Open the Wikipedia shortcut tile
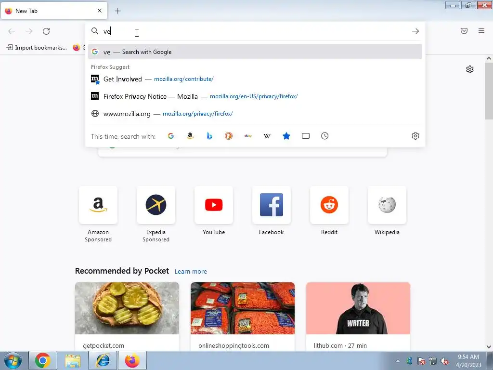The height and width of the screenshot is (370, 493). pos(387,211)
